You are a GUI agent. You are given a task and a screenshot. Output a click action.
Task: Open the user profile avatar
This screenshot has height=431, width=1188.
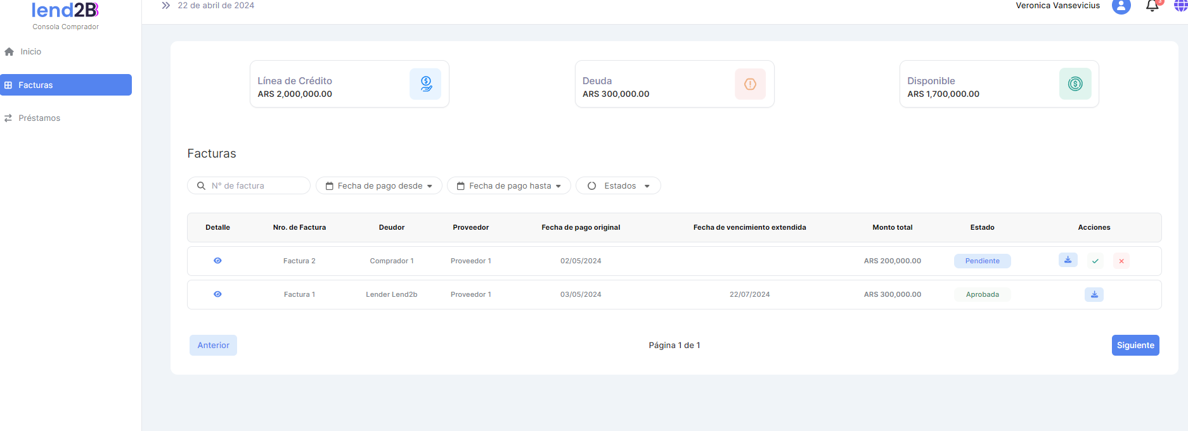[x=1121, y=6]
